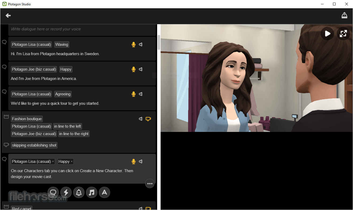This screenshot has height=210, width=353.
Task: Click speaker icon on 'We'd like to give' row
Action: point(141,94)
